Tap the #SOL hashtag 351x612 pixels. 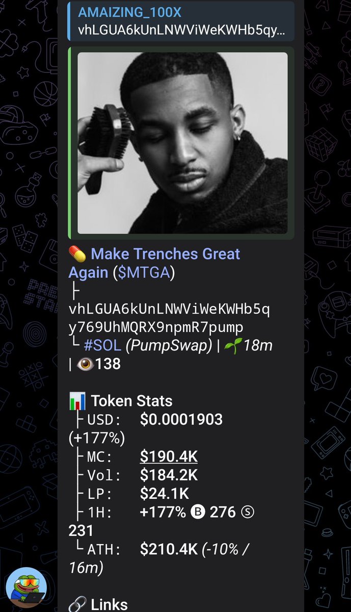coord(102,346)
